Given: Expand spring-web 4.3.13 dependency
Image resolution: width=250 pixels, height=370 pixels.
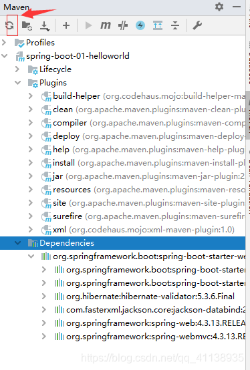Looking at the screenshot, I should click(x=44, y=323).
